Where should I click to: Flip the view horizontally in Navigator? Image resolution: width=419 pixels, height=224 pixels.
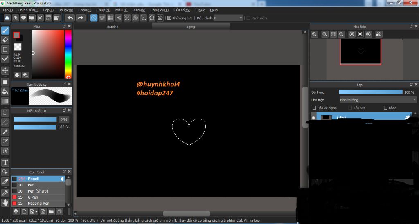378,34
